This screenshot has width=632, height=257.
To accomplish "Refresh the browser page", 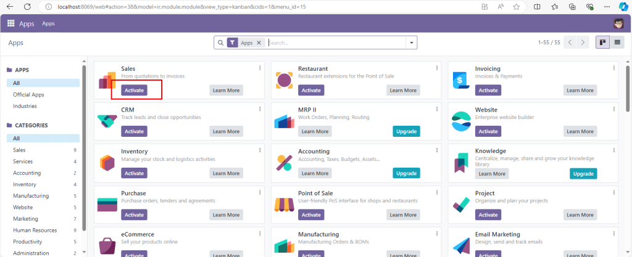I will point(27,7).
